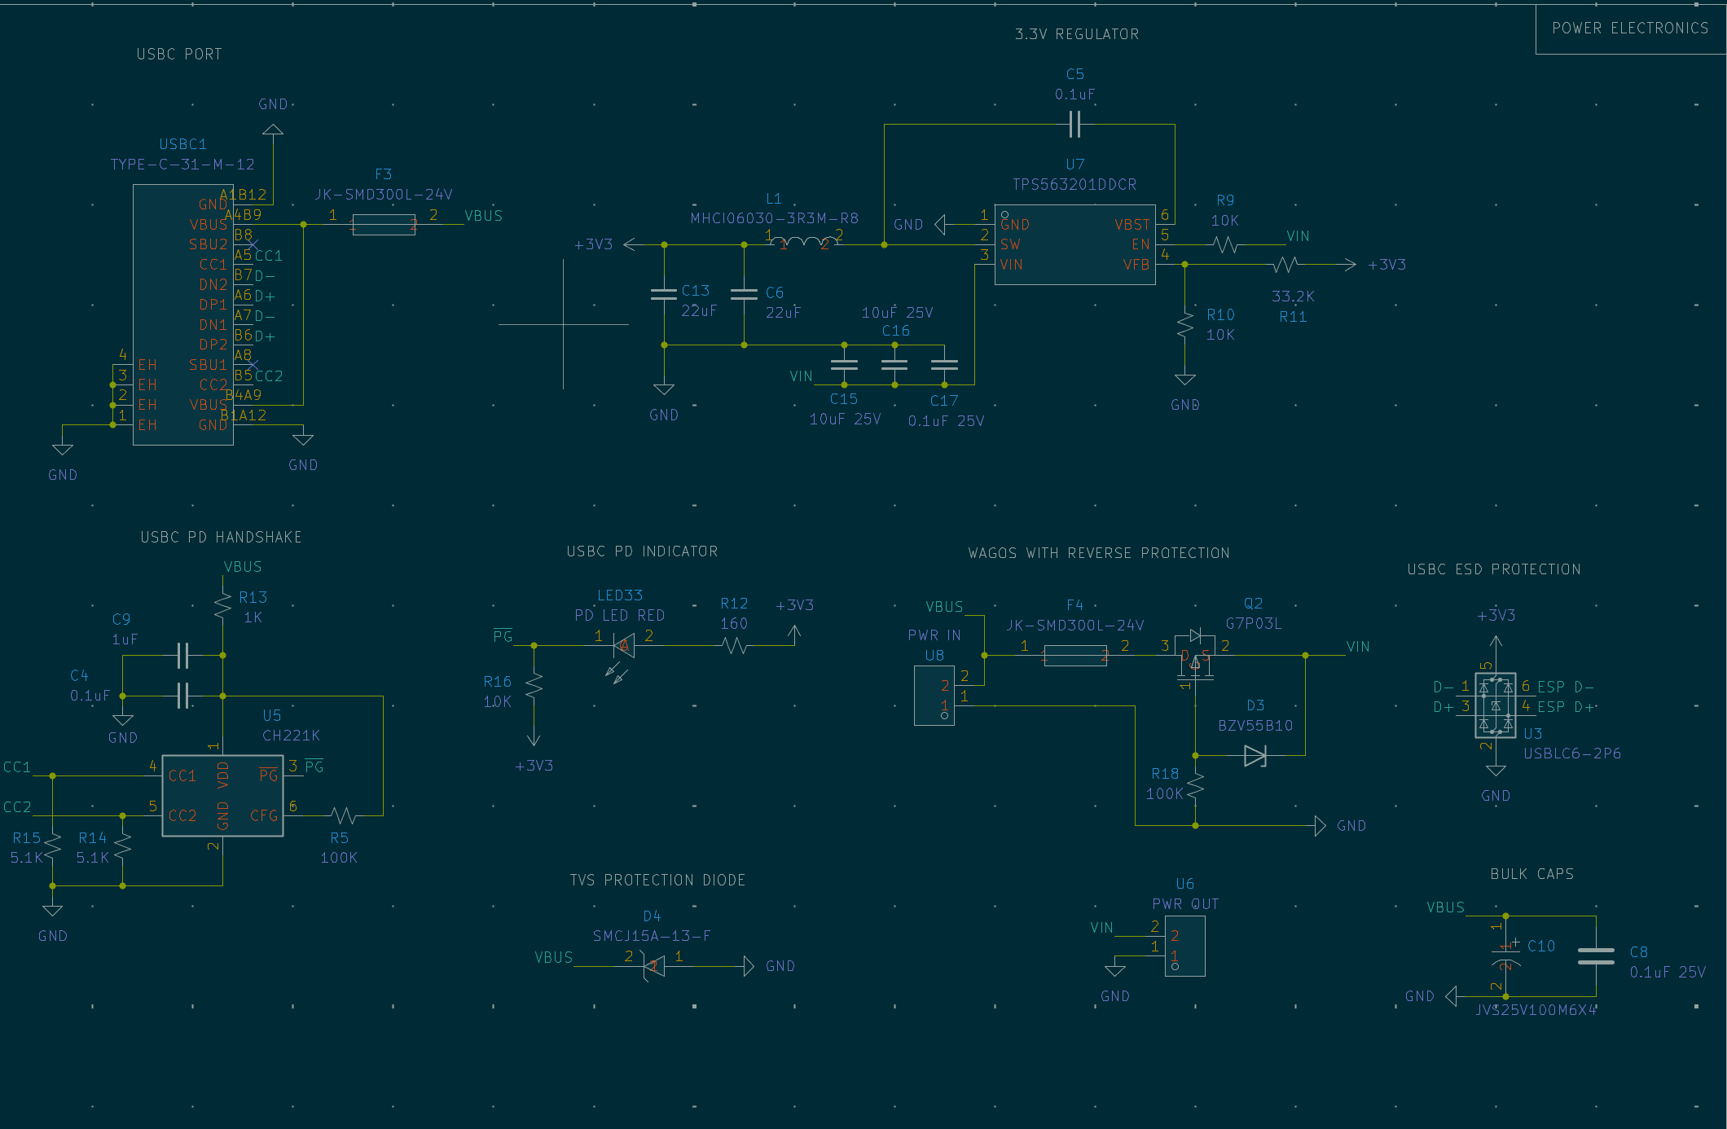Image resolution: width=1727 pixels, height=1129 pixels.
Task: Click the CH221K value label
Action: [x=291, y=736]
